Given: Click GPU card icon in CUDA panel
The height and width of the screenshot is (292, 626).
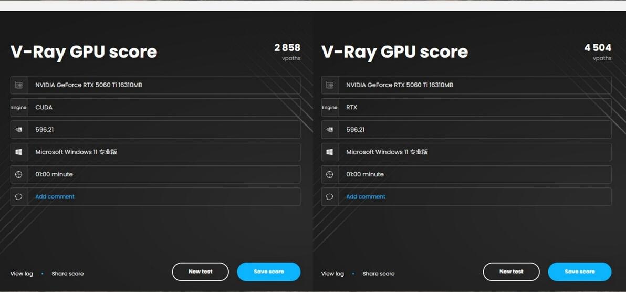Looking at the screenshot, I should (x=19, y=85).
